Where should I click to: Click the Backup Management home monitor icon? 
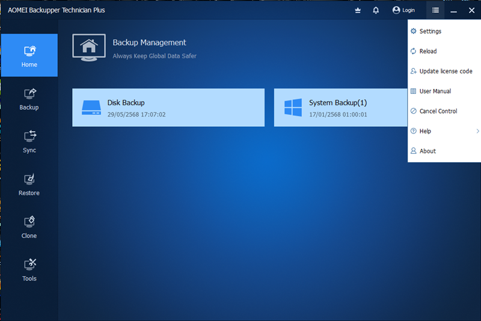pos(89,47)
